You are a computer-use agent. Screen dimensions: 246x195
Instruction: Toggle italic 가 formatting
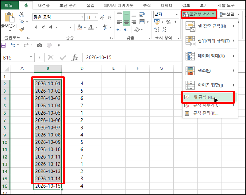tap(43, 27)
